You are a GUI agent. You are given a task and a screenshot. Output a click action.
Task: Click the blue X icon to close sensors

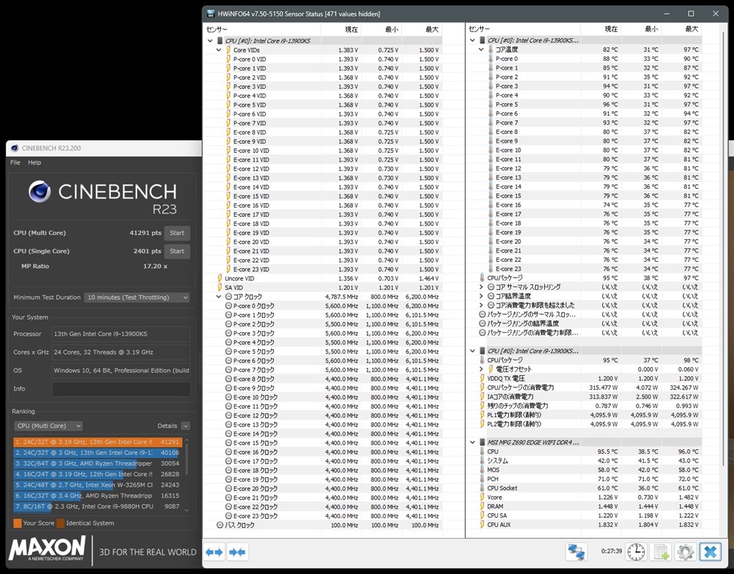pyautogui.click(x=710, y=552)
